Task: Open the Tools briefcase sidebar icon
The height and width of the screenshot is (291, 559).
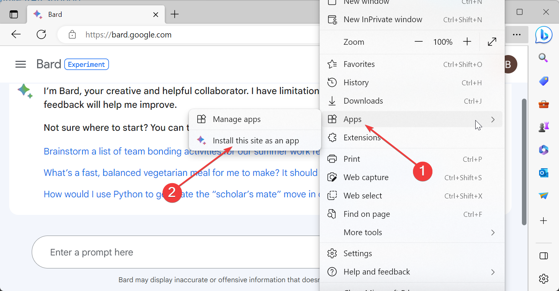Action: [543, 104]
